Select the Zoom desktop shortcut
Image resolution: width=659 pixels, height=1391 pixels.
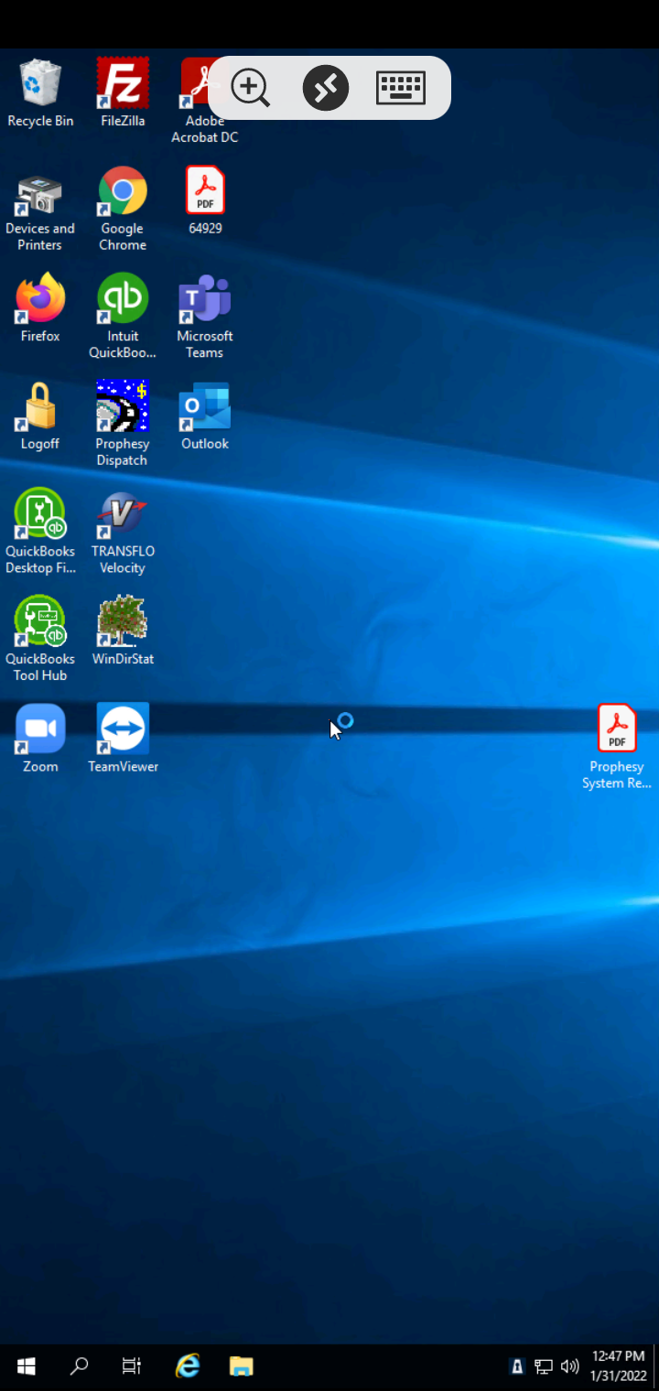(40, 739)
